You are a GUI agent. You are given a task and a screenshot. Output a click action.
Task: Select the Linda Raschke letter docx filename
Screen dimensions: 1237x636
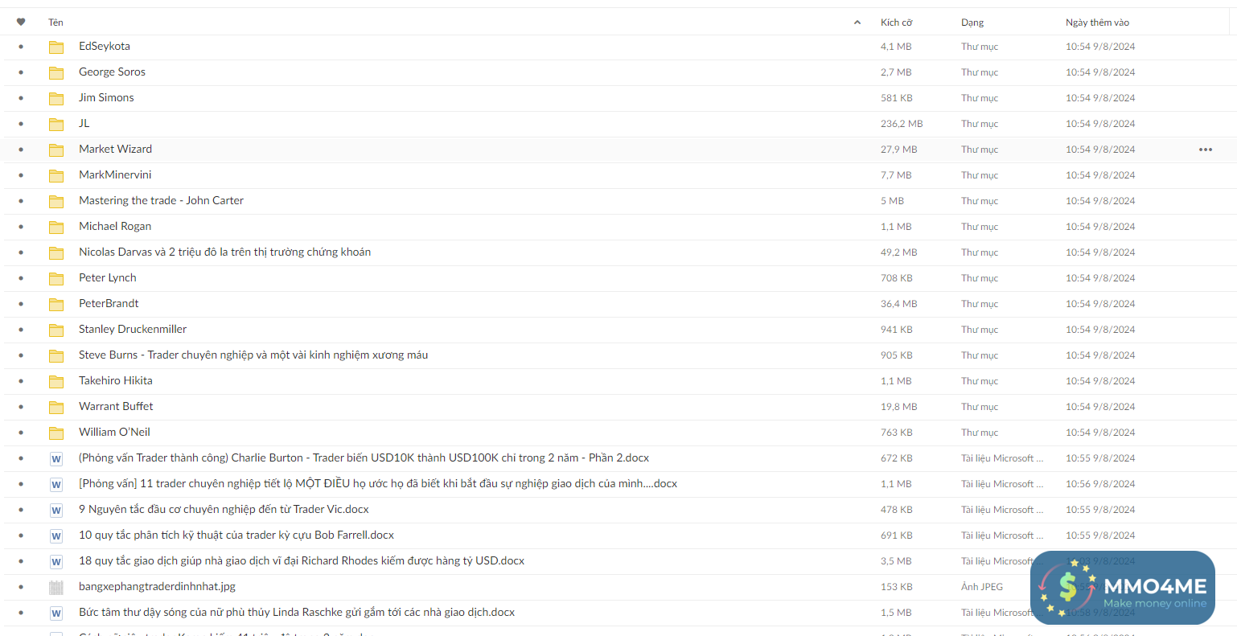pos(297,613)
